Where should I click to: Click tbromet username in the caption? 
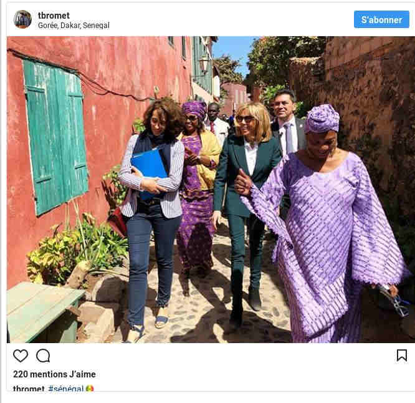pyautogui.click(x=29, y=389)
